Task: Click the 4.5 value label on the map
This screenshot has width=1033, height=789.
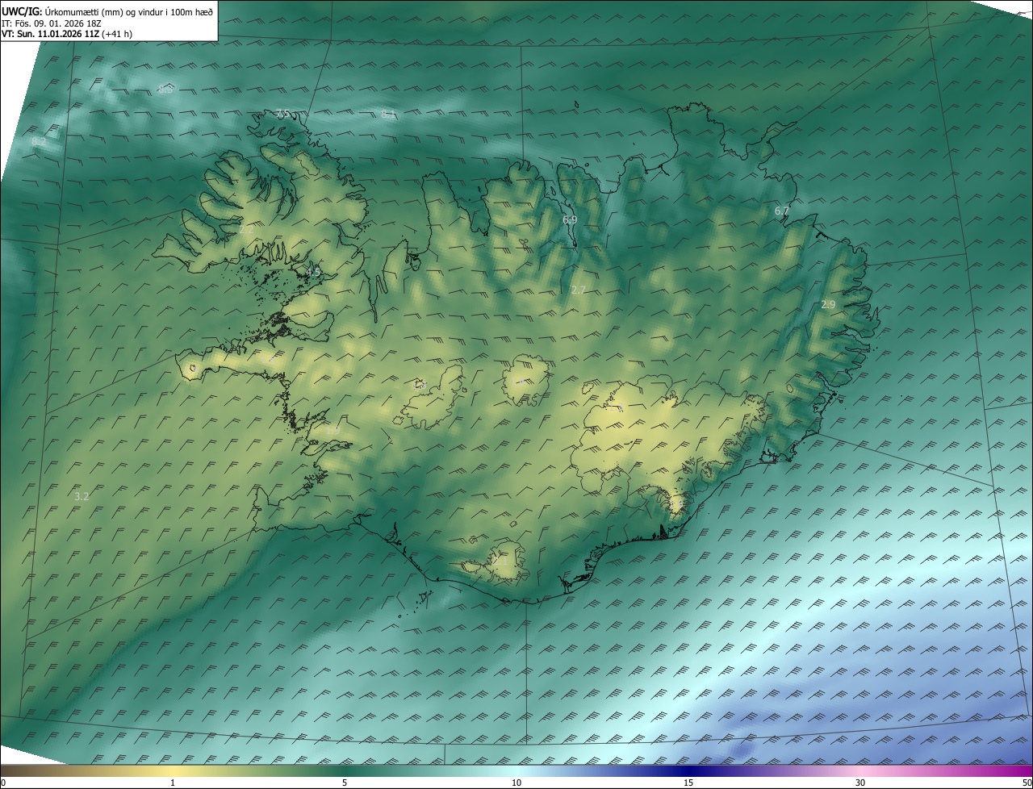Action: tap(314, 273)
